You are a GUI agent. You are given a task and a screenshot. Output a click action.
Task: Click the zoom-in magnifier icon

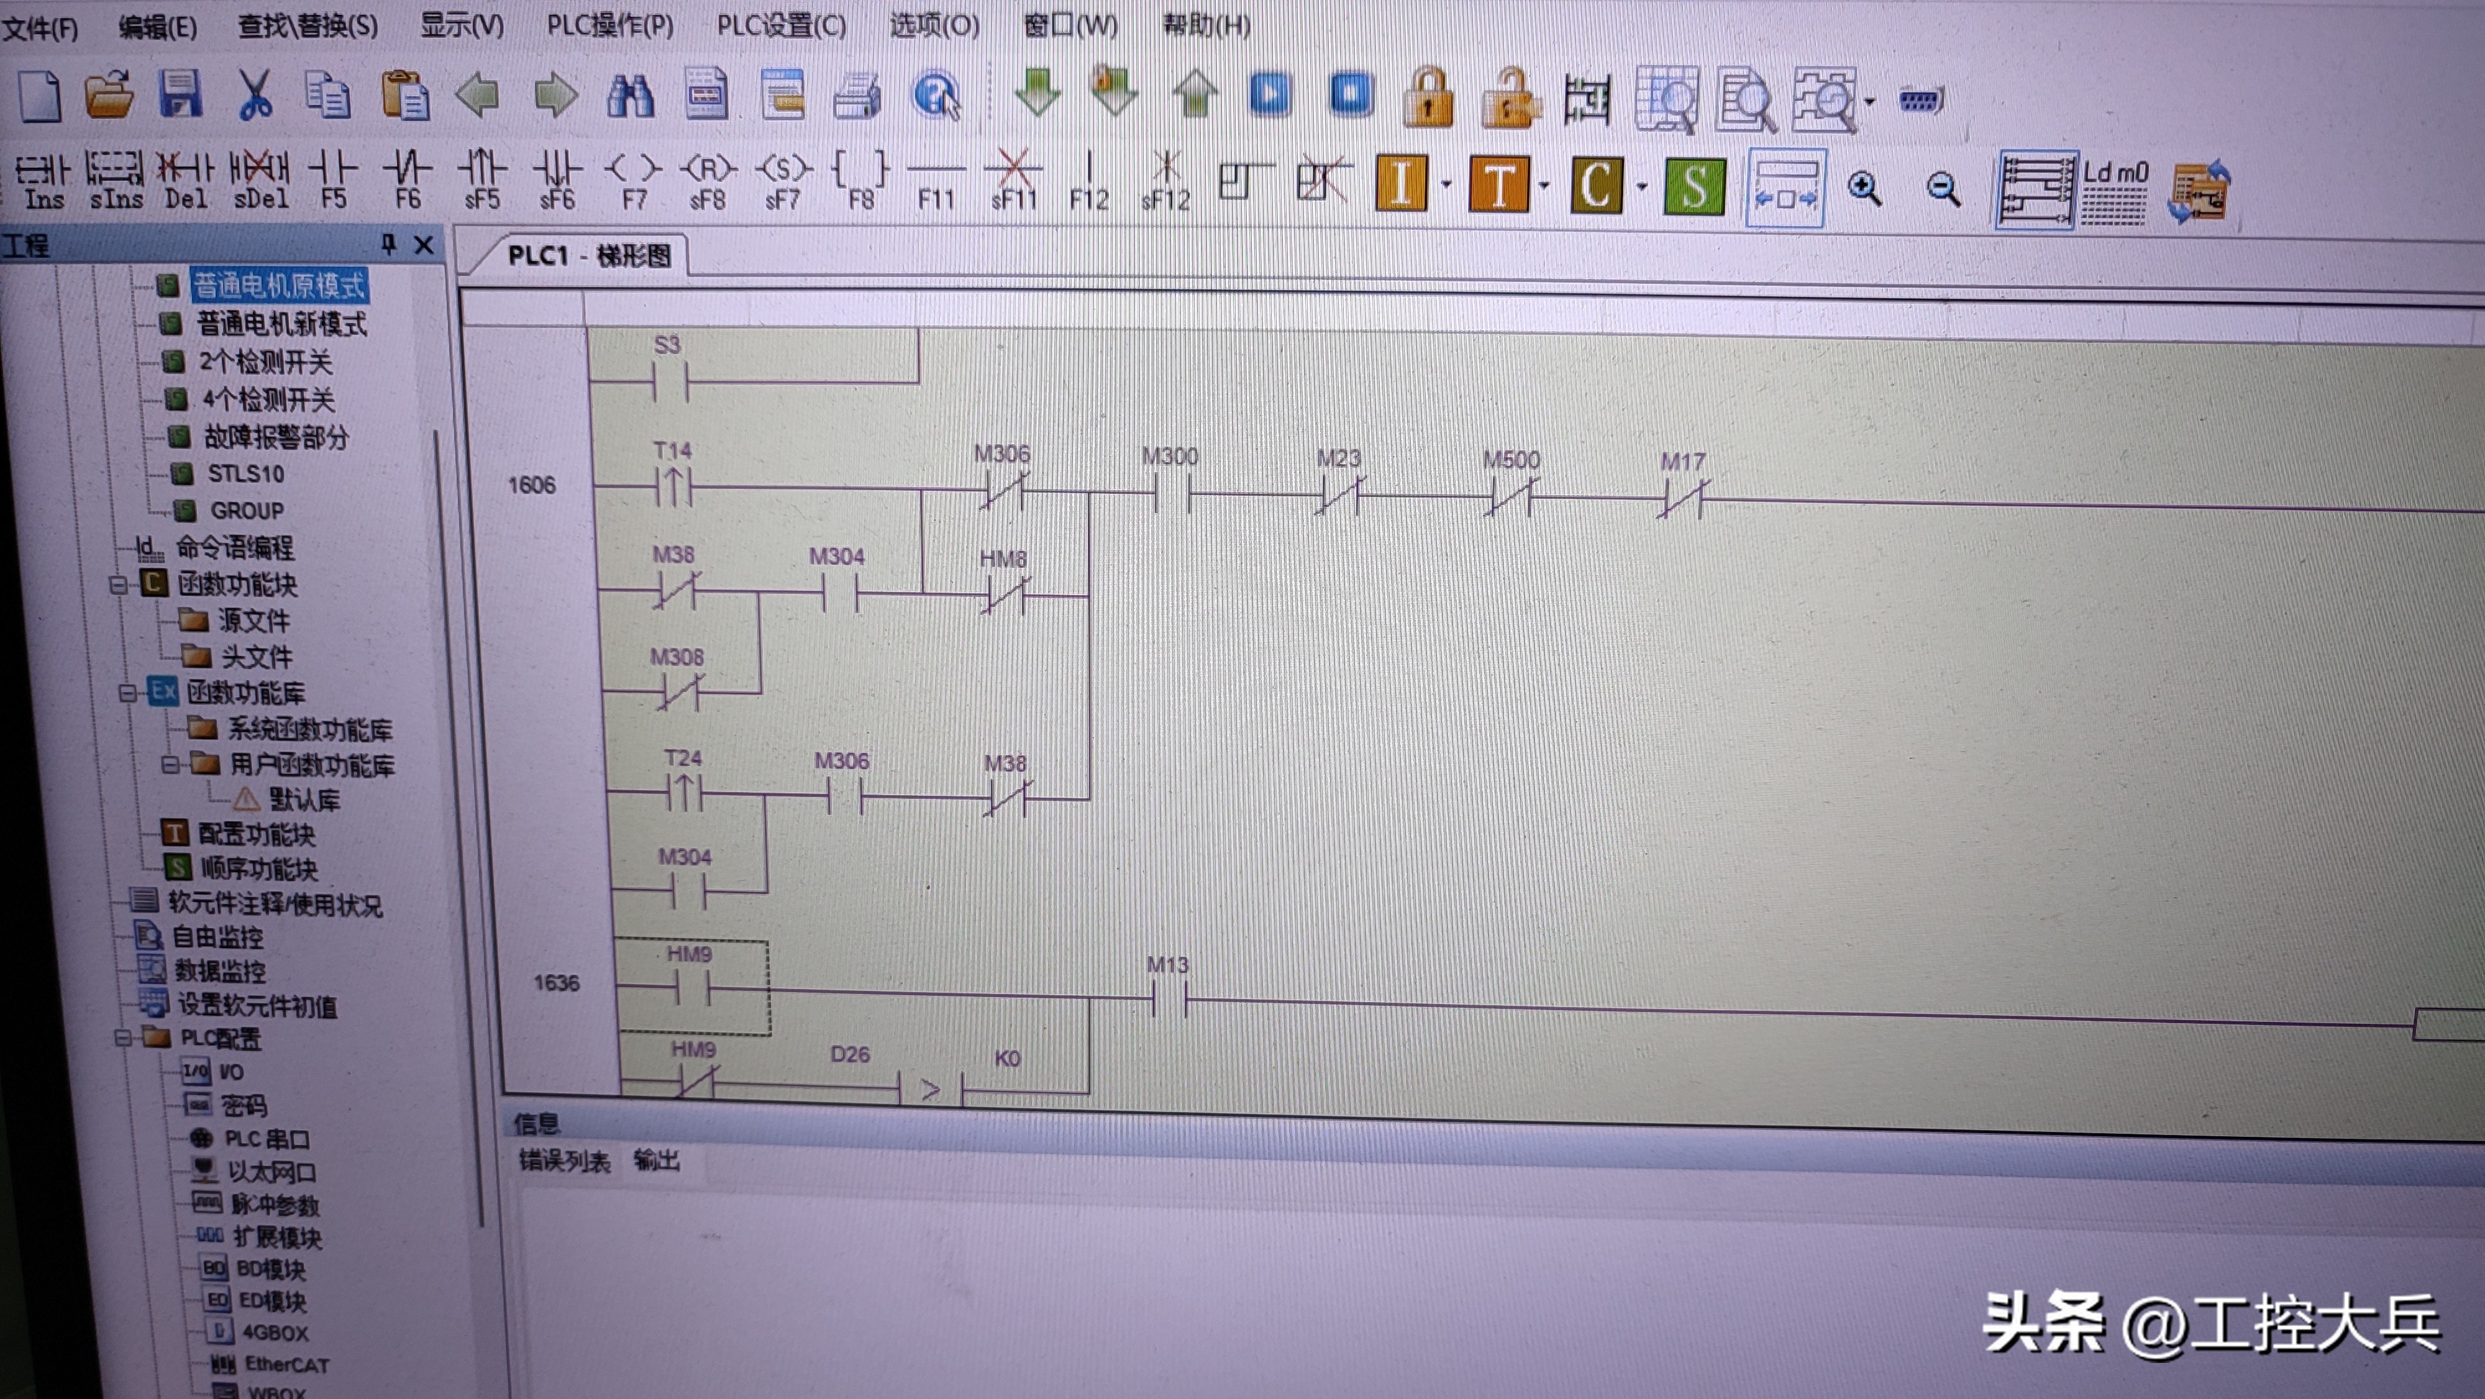click(1864, 189)
